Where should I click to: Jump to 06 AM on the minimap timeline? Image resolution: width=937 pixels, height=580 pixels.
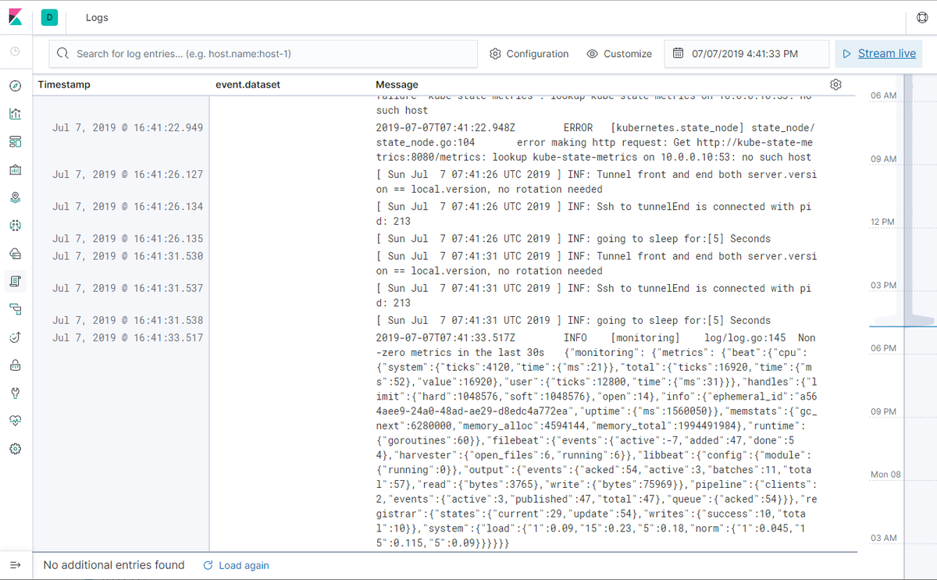883,95
